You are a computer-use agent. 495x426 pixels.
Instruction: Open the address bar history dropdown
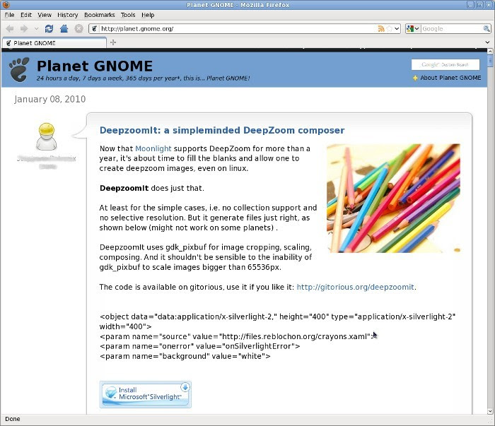[x=397, y=29]
